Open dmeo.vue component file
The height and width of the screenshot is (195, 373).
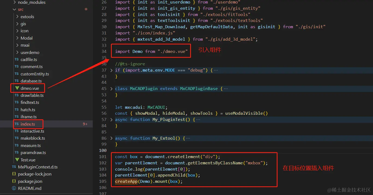(30, 88)
